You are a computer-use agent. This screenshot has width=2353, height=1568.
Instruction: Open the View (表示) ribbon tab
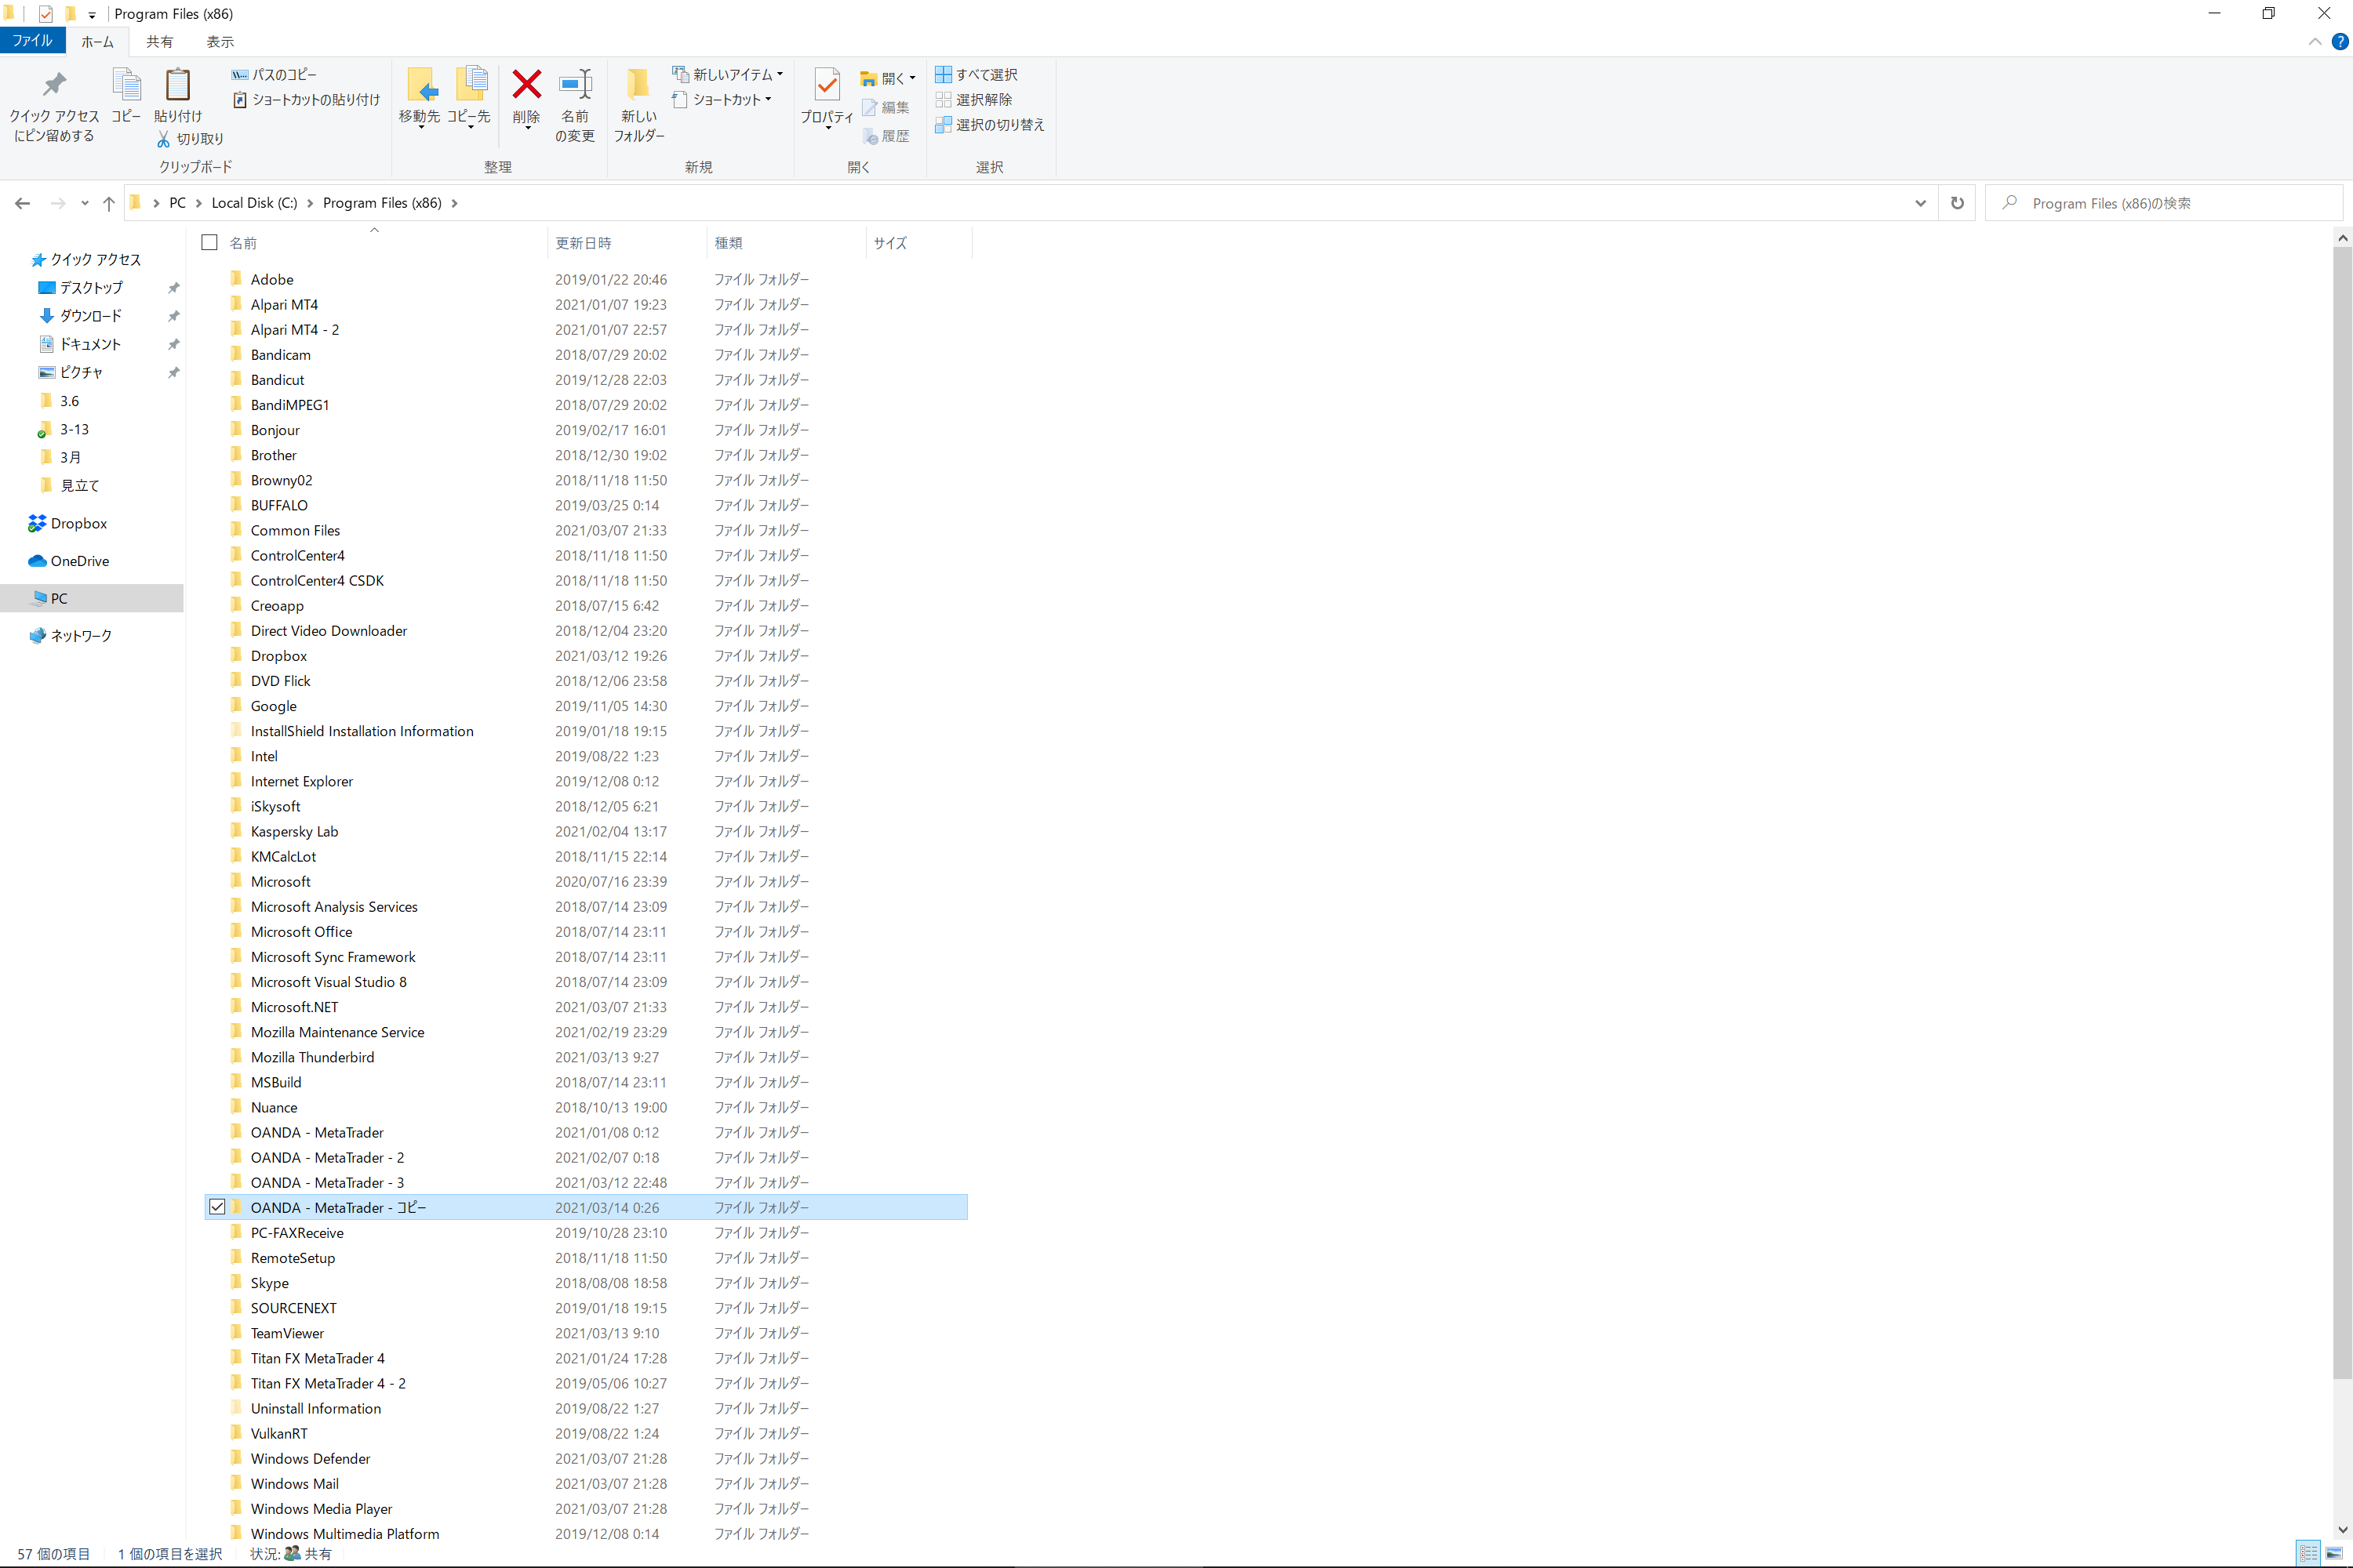(x=220, y=41)
